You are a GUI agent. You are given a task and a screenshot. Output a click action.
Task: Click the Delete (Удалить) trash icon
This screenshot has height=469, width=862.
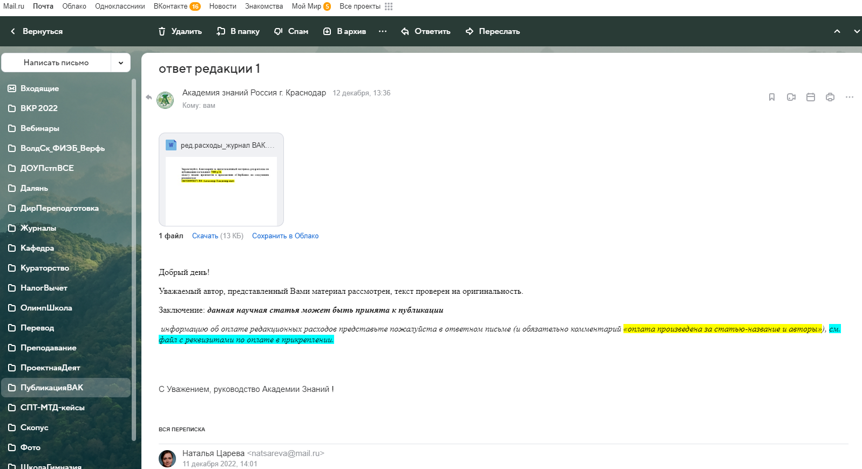pos(162,31)
